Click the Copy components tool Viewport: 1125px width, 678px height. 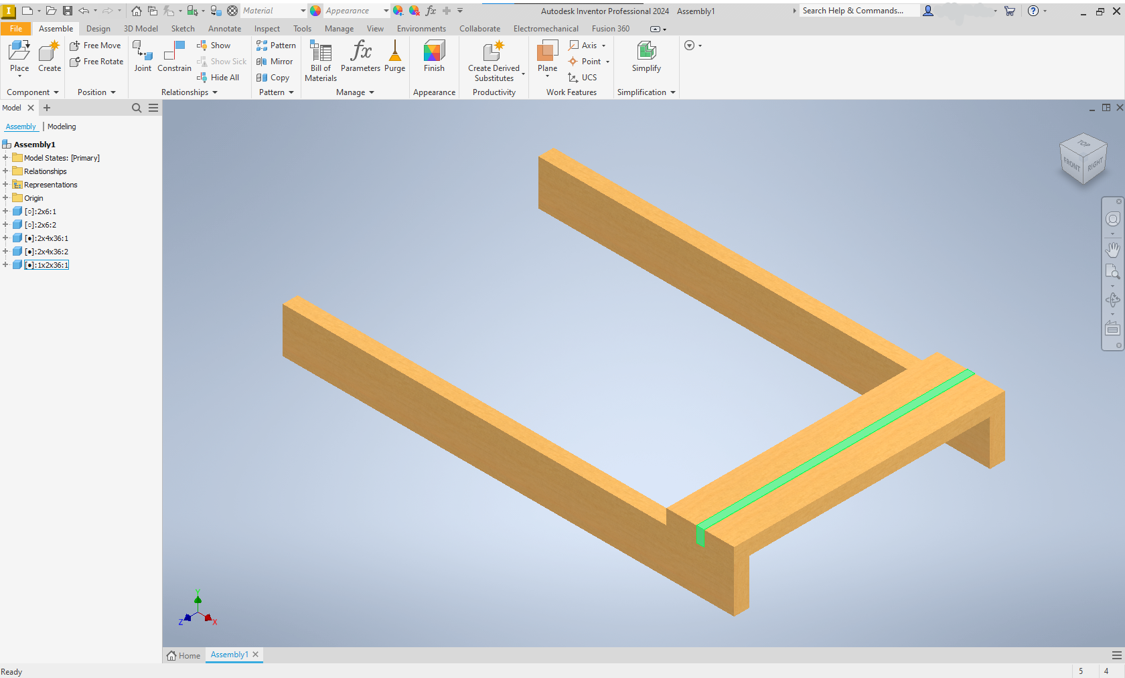(x=273, y=78)
